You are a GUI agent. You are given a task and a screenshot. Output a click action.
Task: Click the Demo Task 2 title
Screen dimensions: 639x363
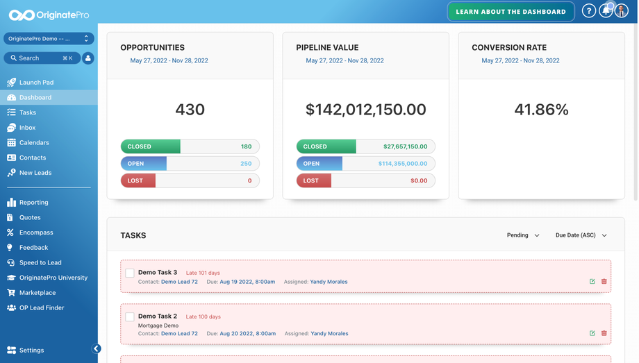[x=158, y=316]
